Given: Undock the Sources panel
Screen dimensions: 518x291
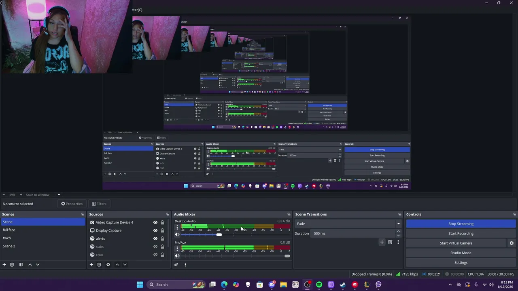Looking at the screenshot, I should (x=167, y=214).
